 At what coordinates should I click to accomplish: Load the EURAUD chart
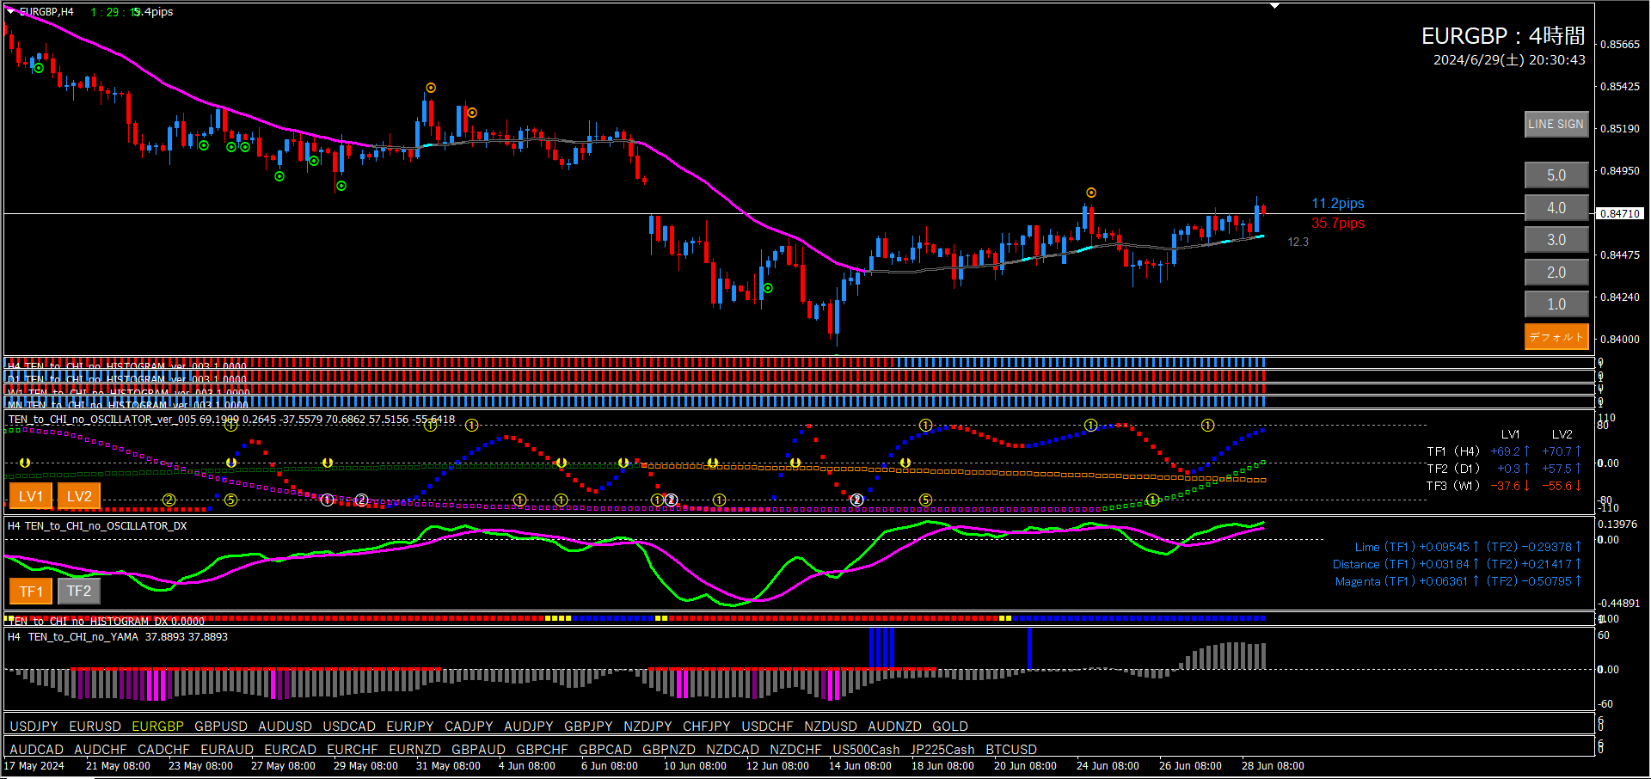[x=227, y=750]
